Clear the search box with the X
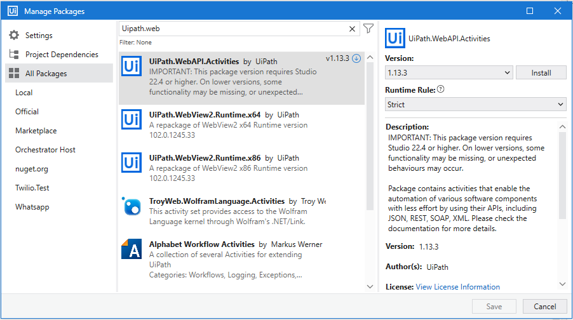The height and width of the screenshot is (320, 573). [x=352, y=29]
